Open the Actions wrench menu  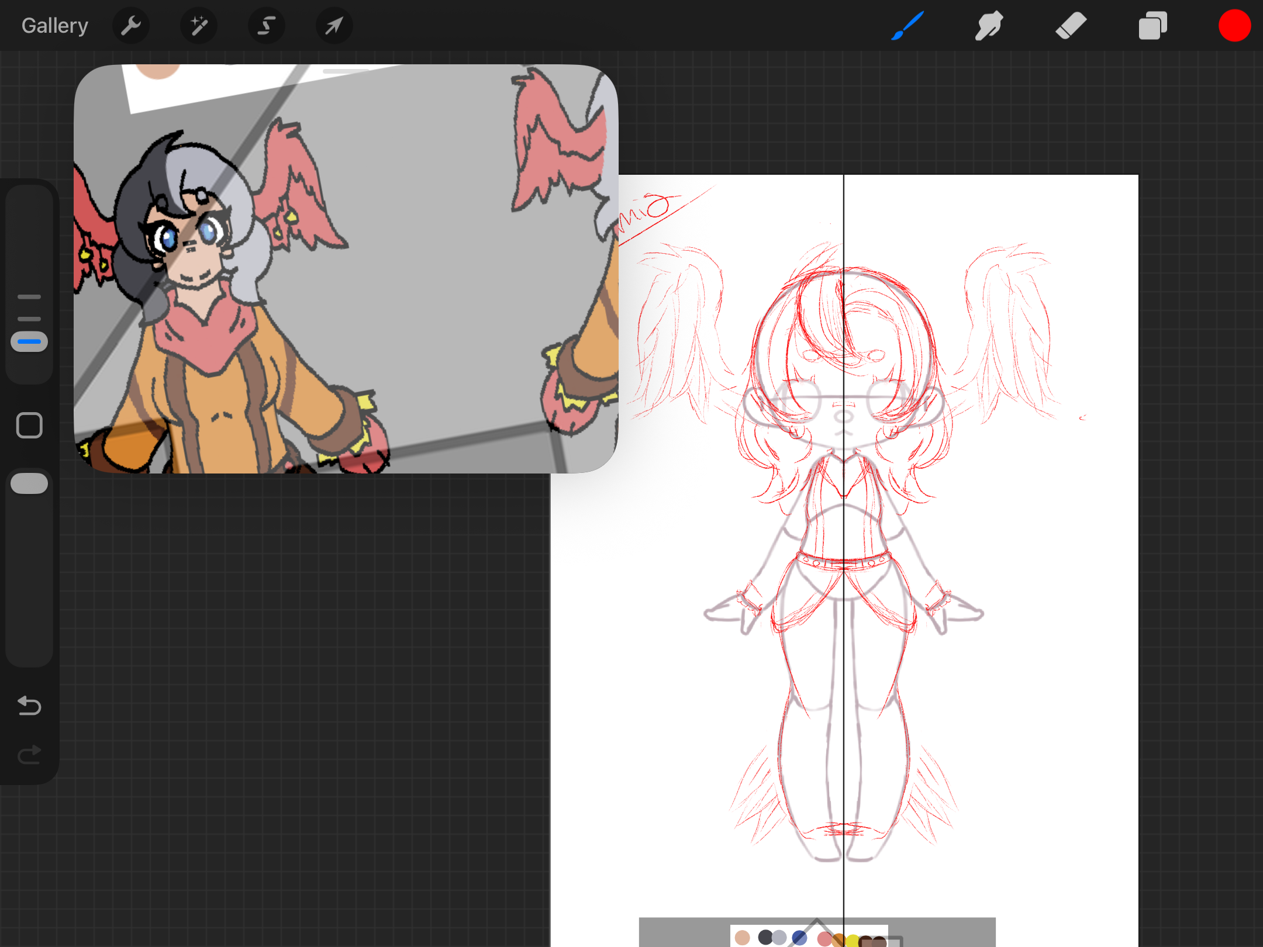pyautogui.click(x=131, y=26)
